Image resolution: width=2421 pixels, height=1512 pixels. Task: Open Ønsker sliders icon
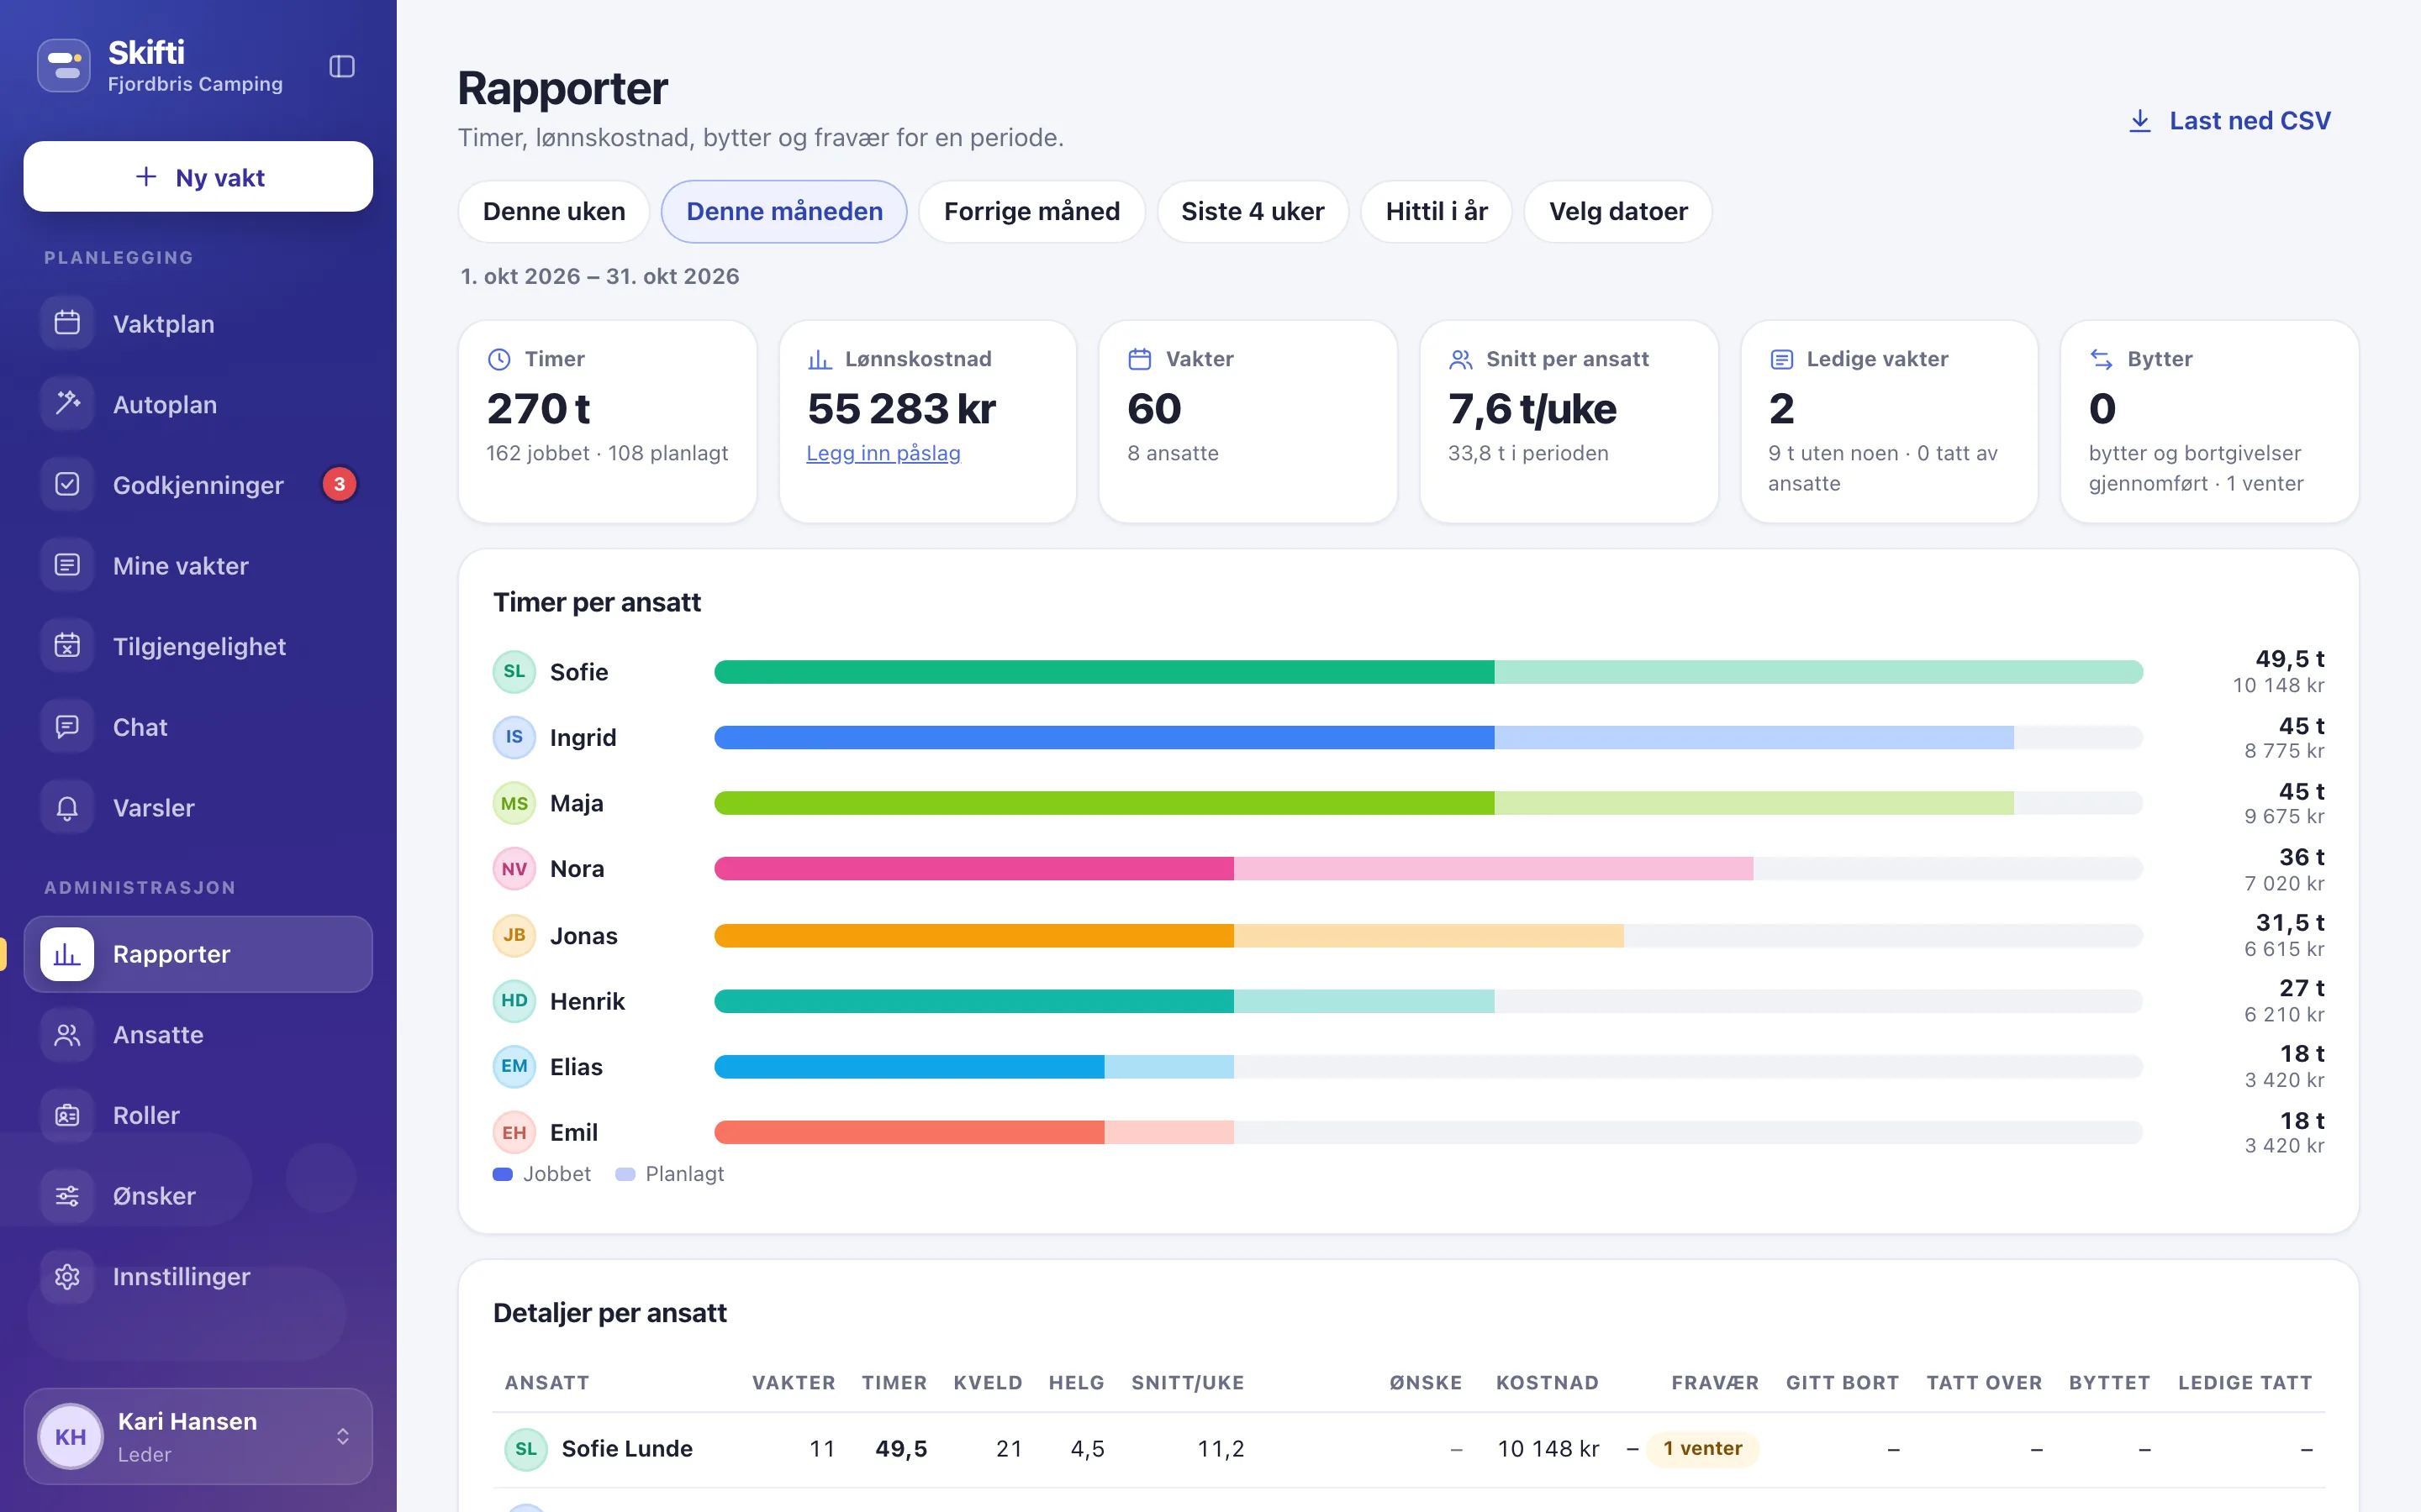[x=67, y=1195]
